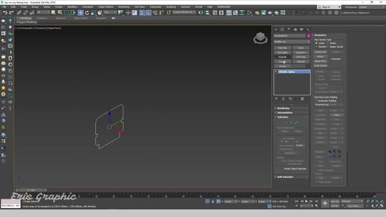Click the Select Object toolbar icon
386x217 pixels.
pos(54,13)
